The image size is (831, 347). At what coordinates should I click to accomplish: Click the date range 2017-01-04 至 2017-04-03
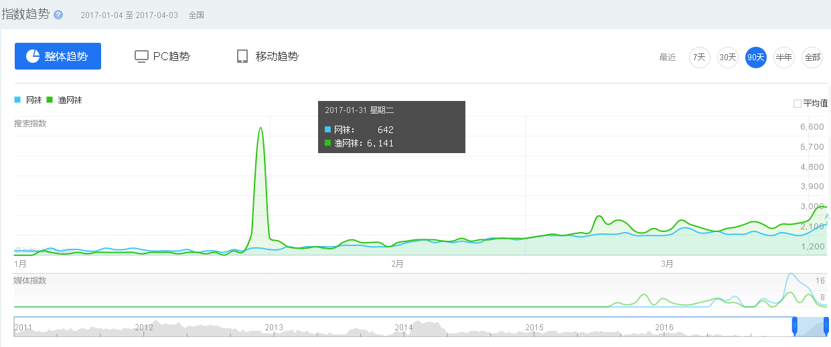pos(129,15)
